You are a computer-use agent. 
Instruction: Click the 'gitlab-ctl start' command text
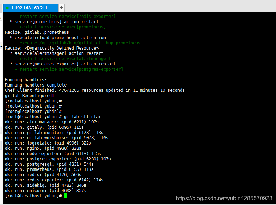pyautogui.click(x=84, y=117)
